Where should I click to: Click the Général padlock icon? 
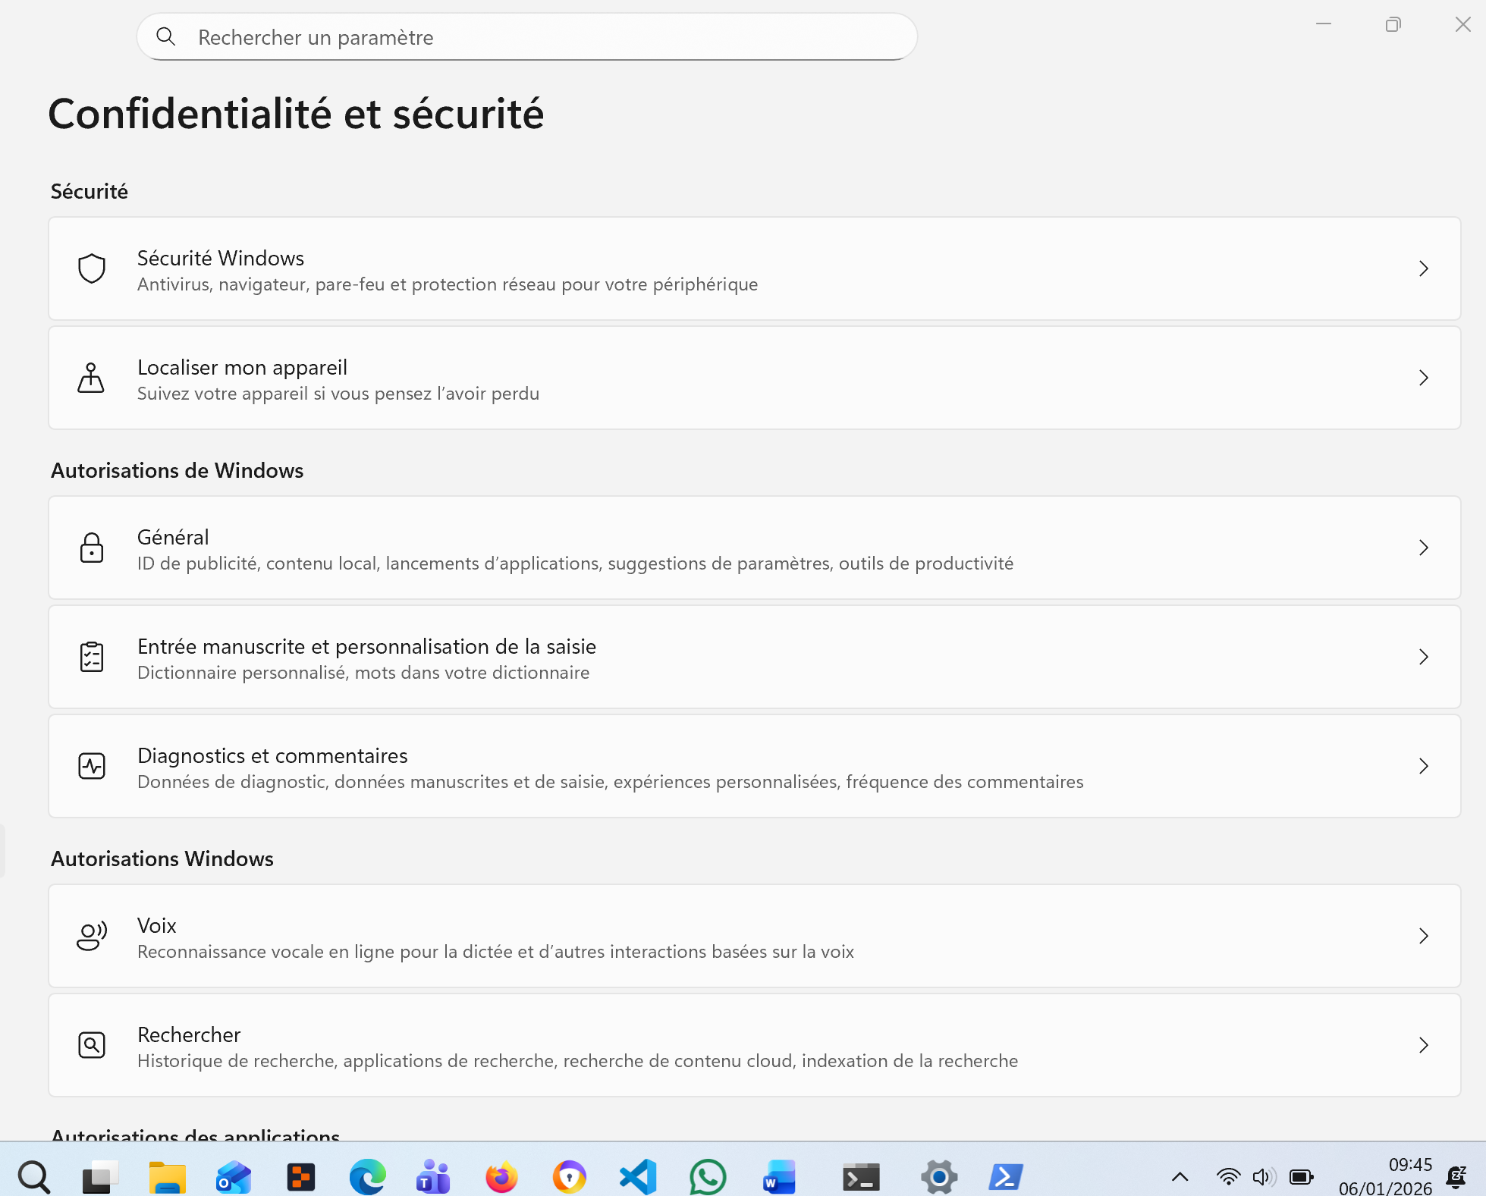[x=92, y=548]
